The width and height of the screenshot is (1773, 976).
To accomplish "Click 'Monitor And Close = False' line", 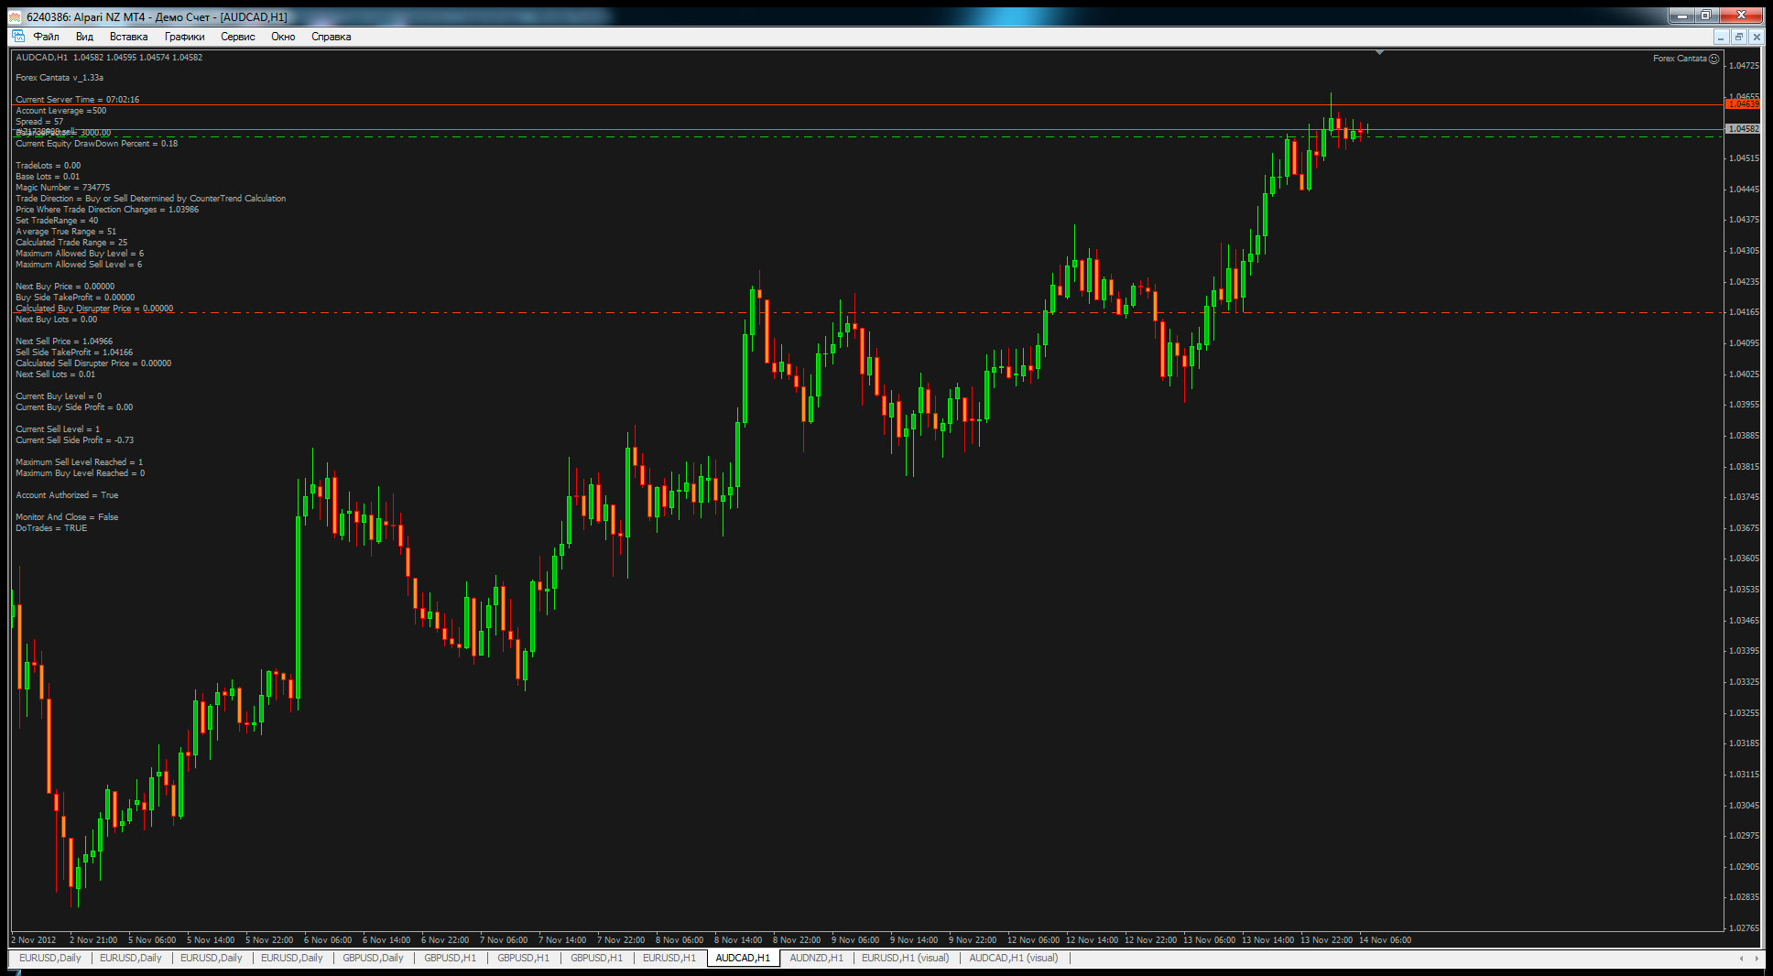I will click(x=67, y=517).
